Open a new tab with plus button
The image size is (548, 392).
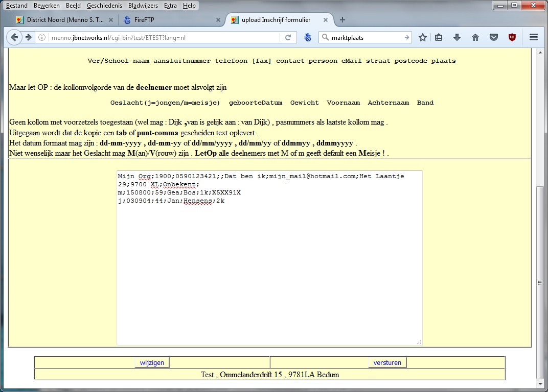tap(342, 20)
